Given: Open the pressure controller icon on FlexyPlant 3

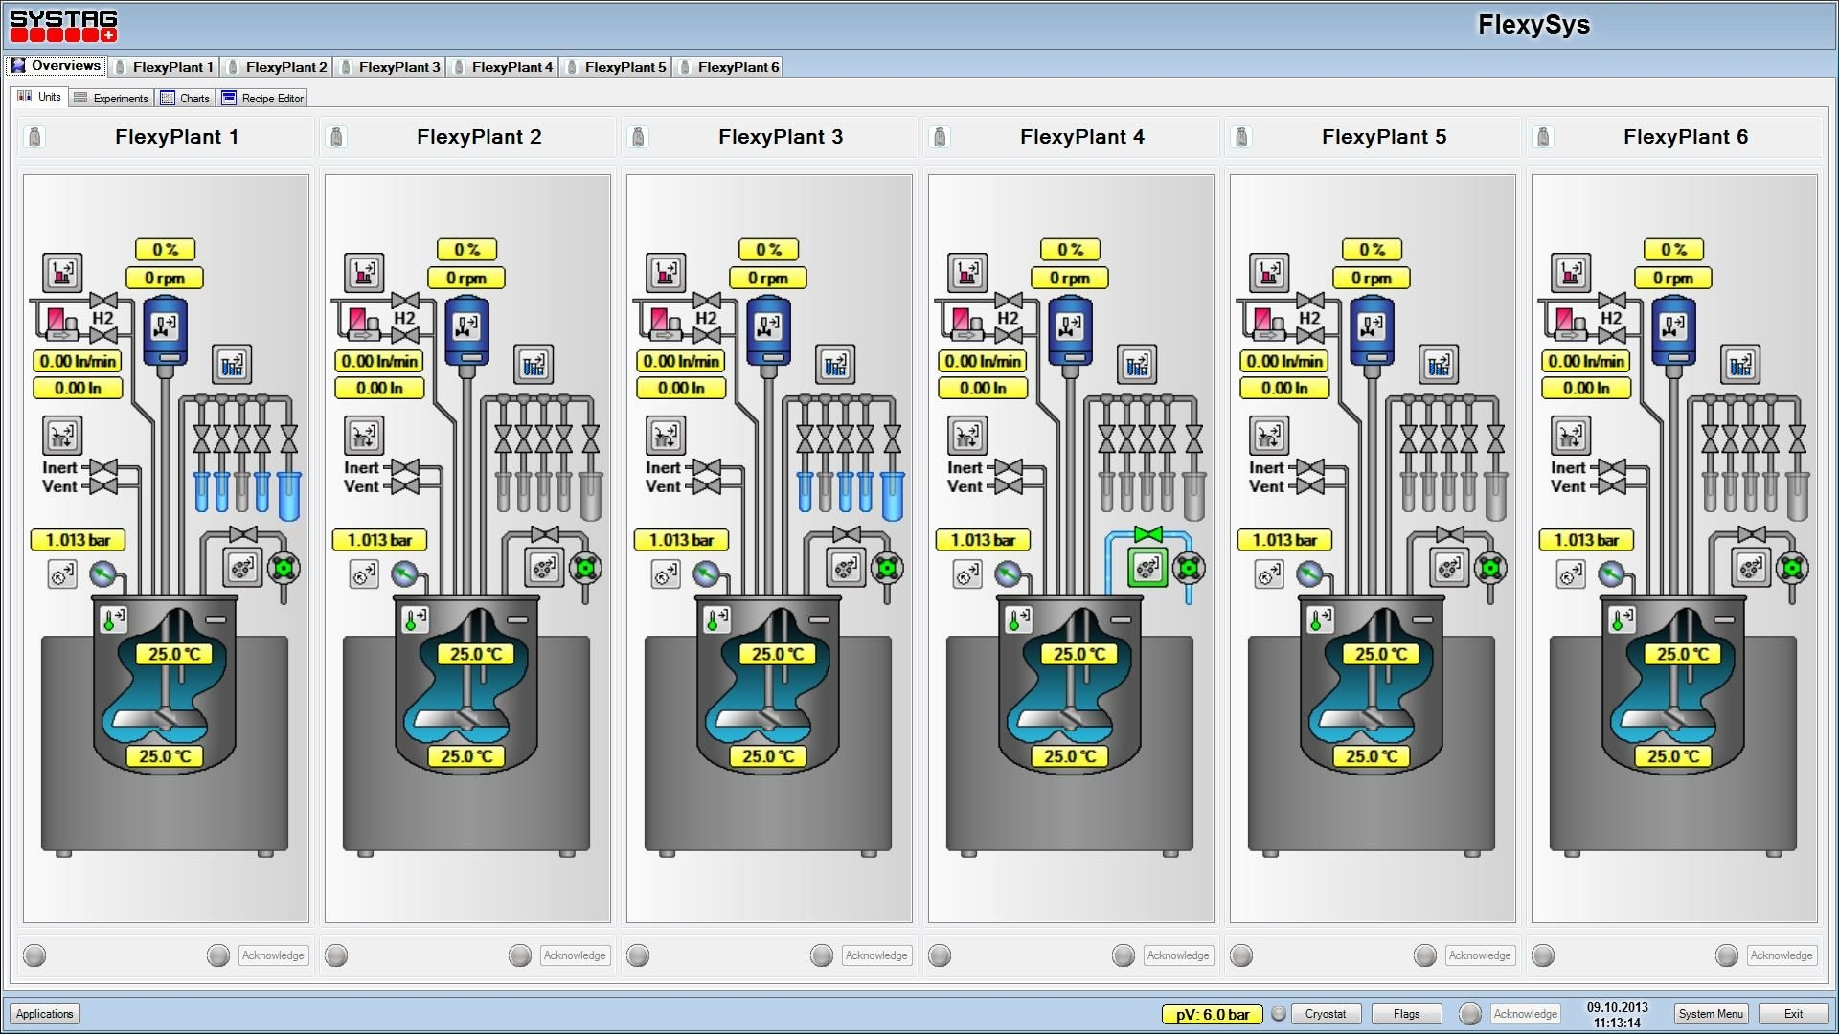Looking at the screenshot, I should coord(666,574).
